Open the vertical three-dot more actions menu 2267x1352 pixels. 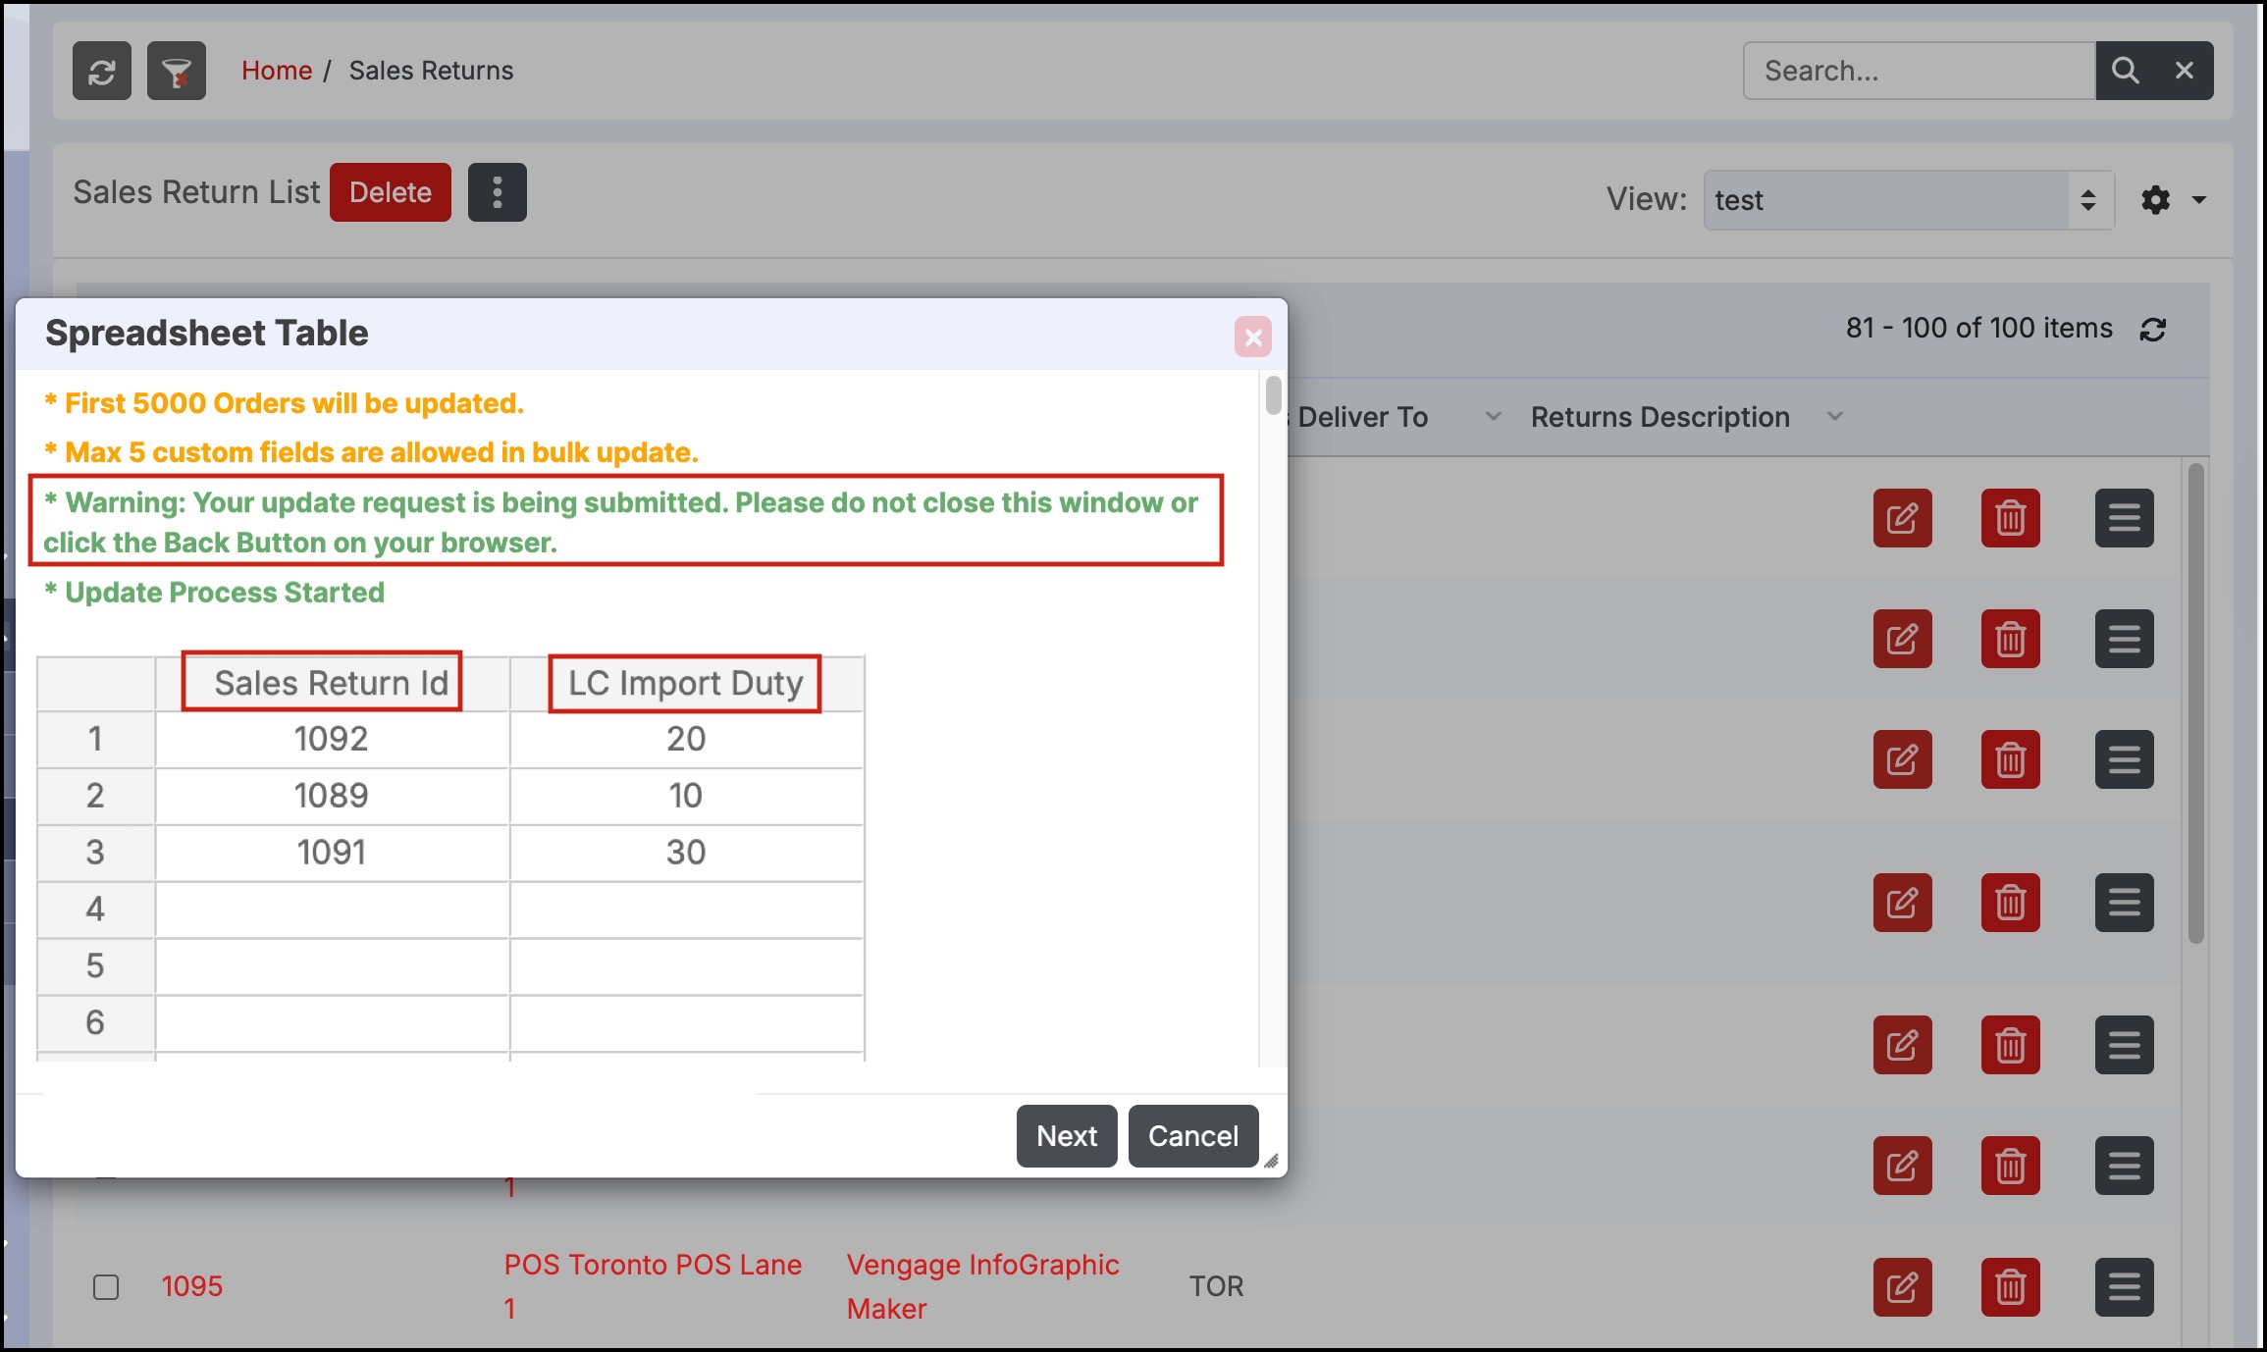click(497, 192)
